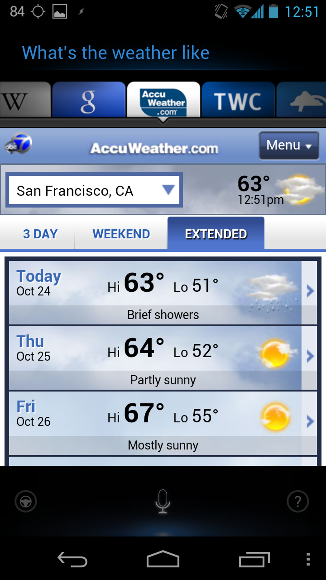Image resolution: width=326 pixels, height=580 pixels.
Task: Select the EXTENDED forecast tab
Action: (216, 234)
